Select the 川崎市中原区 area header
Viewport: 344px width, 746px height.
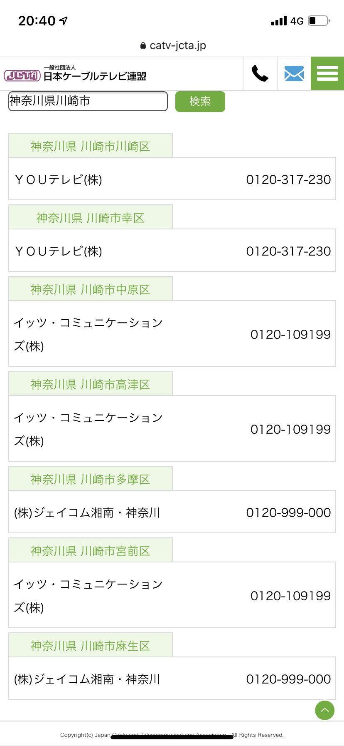click(90, 289)
